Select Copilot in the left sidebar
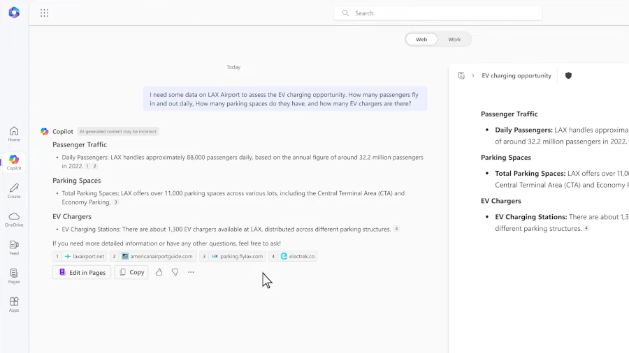 pyautogui.click(x=14, y=163)
